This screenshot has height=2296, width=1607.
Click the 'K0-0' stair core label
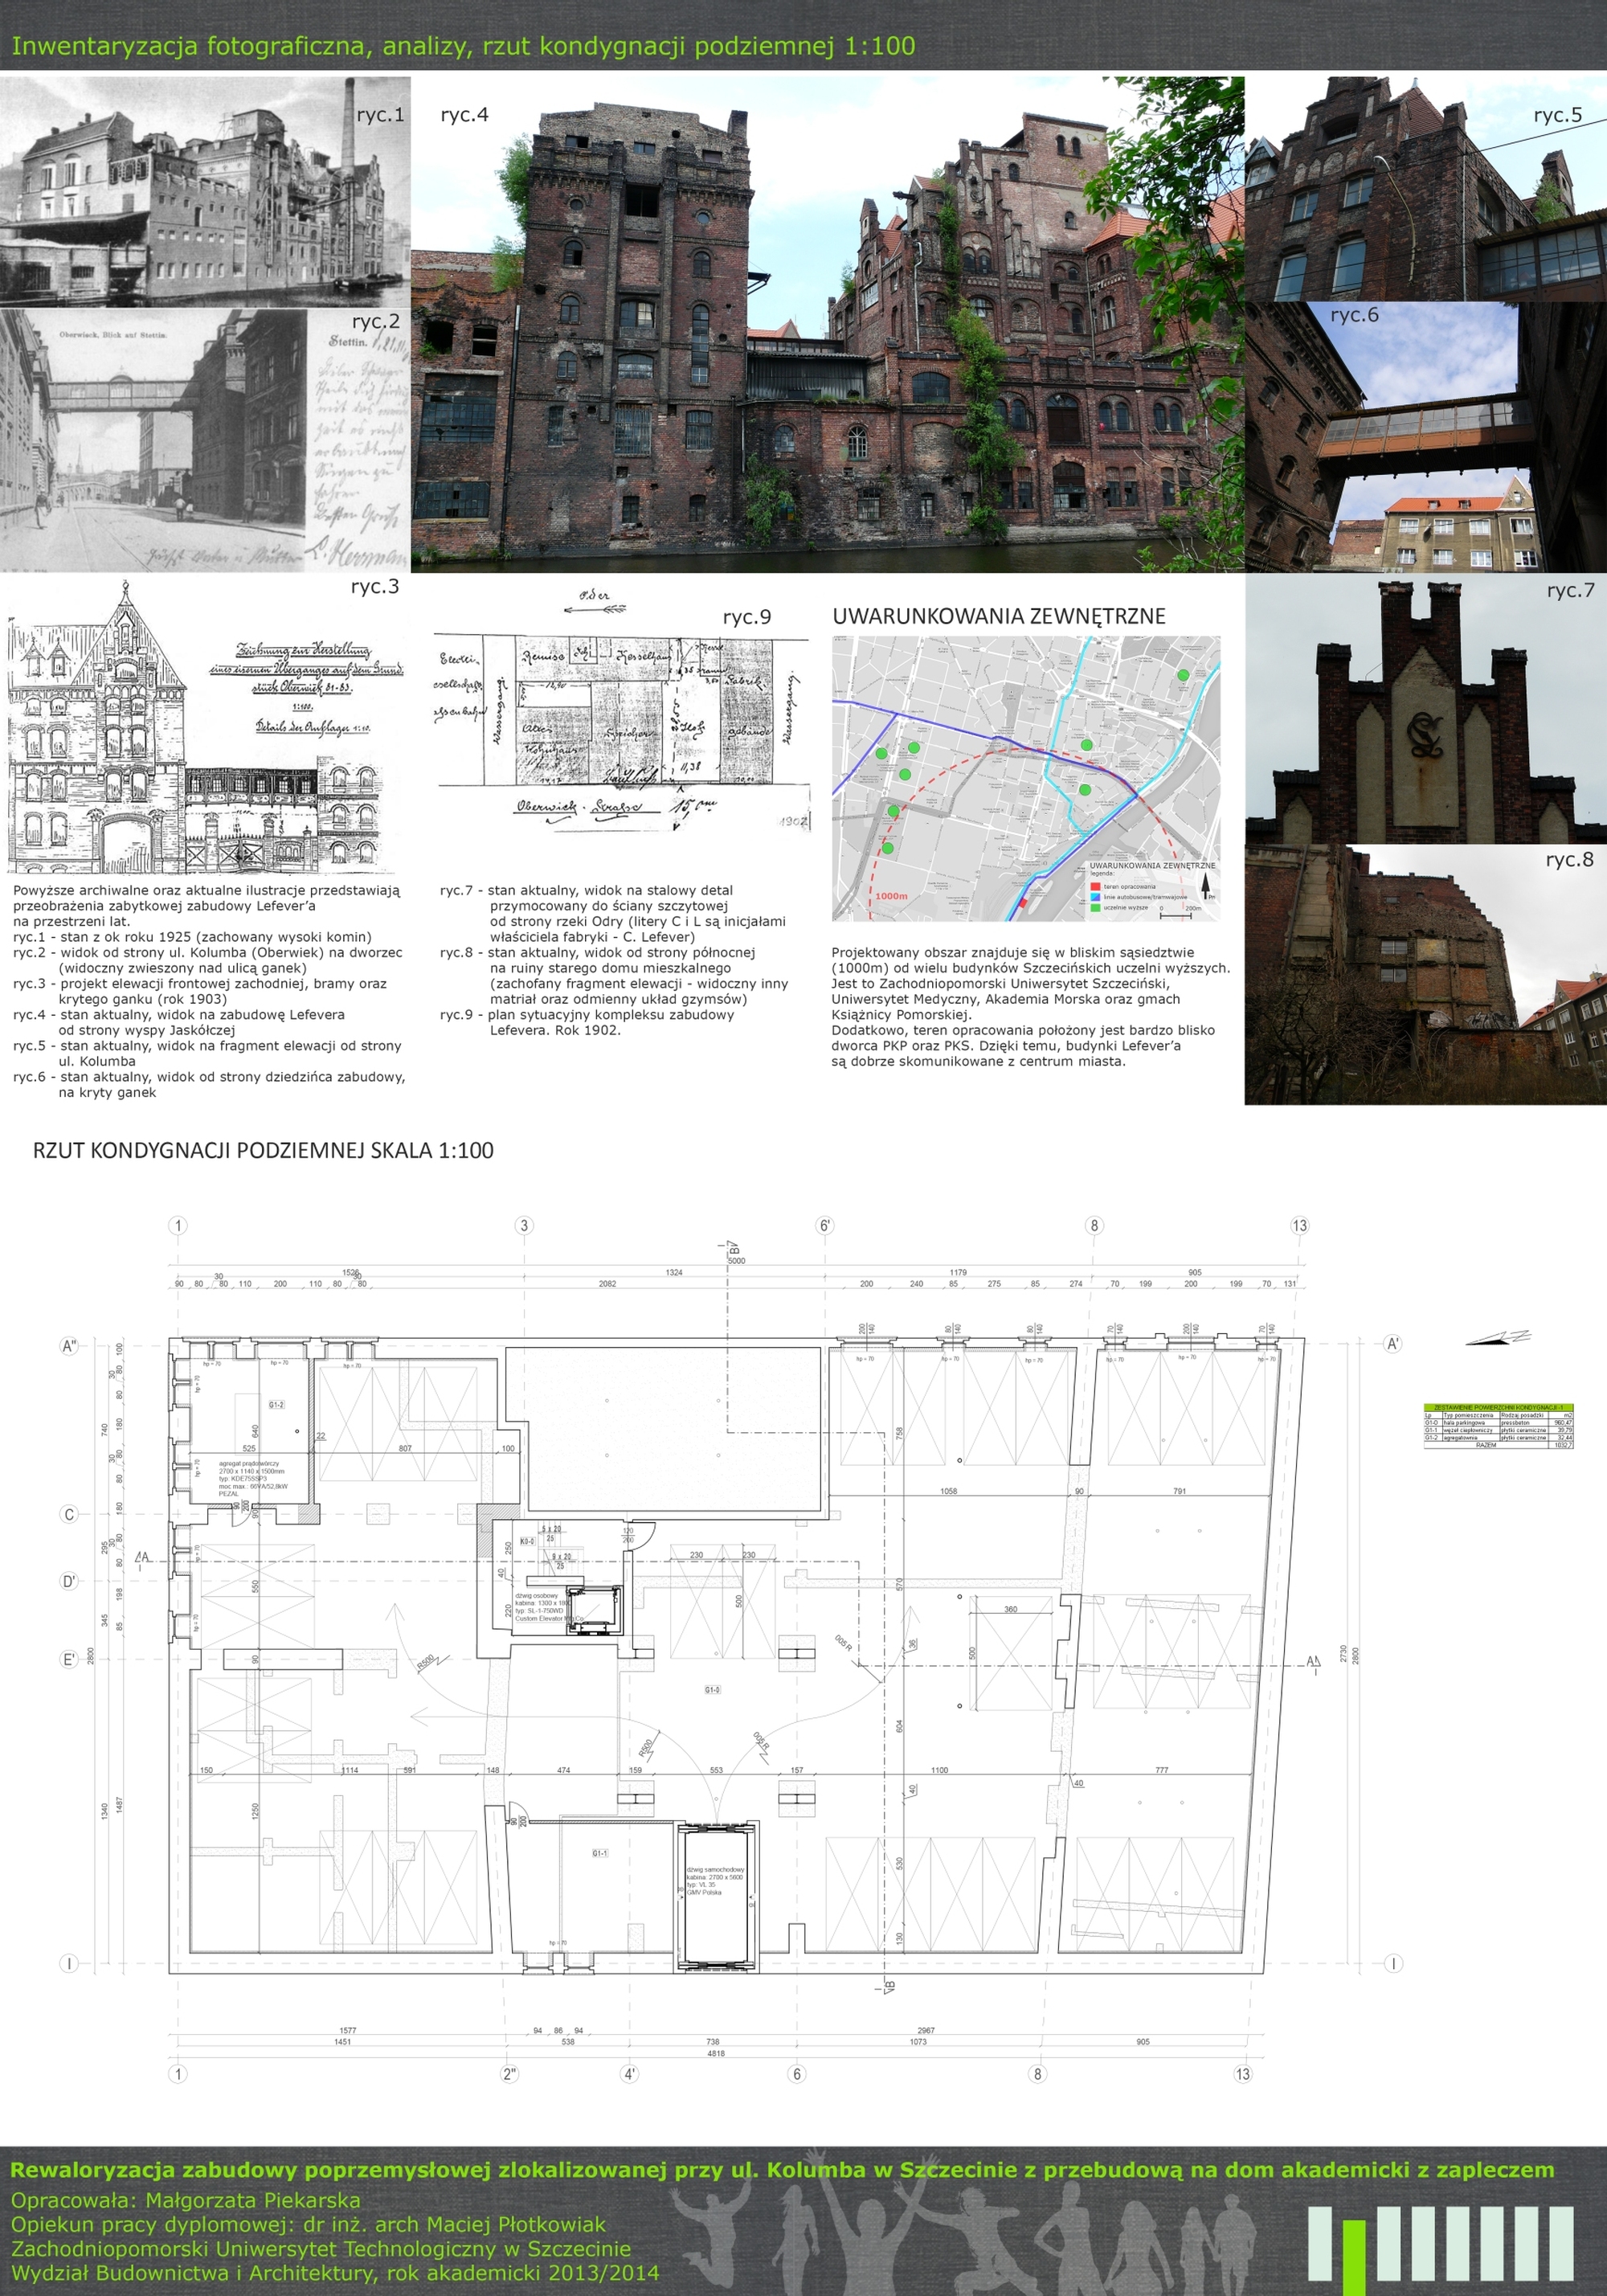527,1541
